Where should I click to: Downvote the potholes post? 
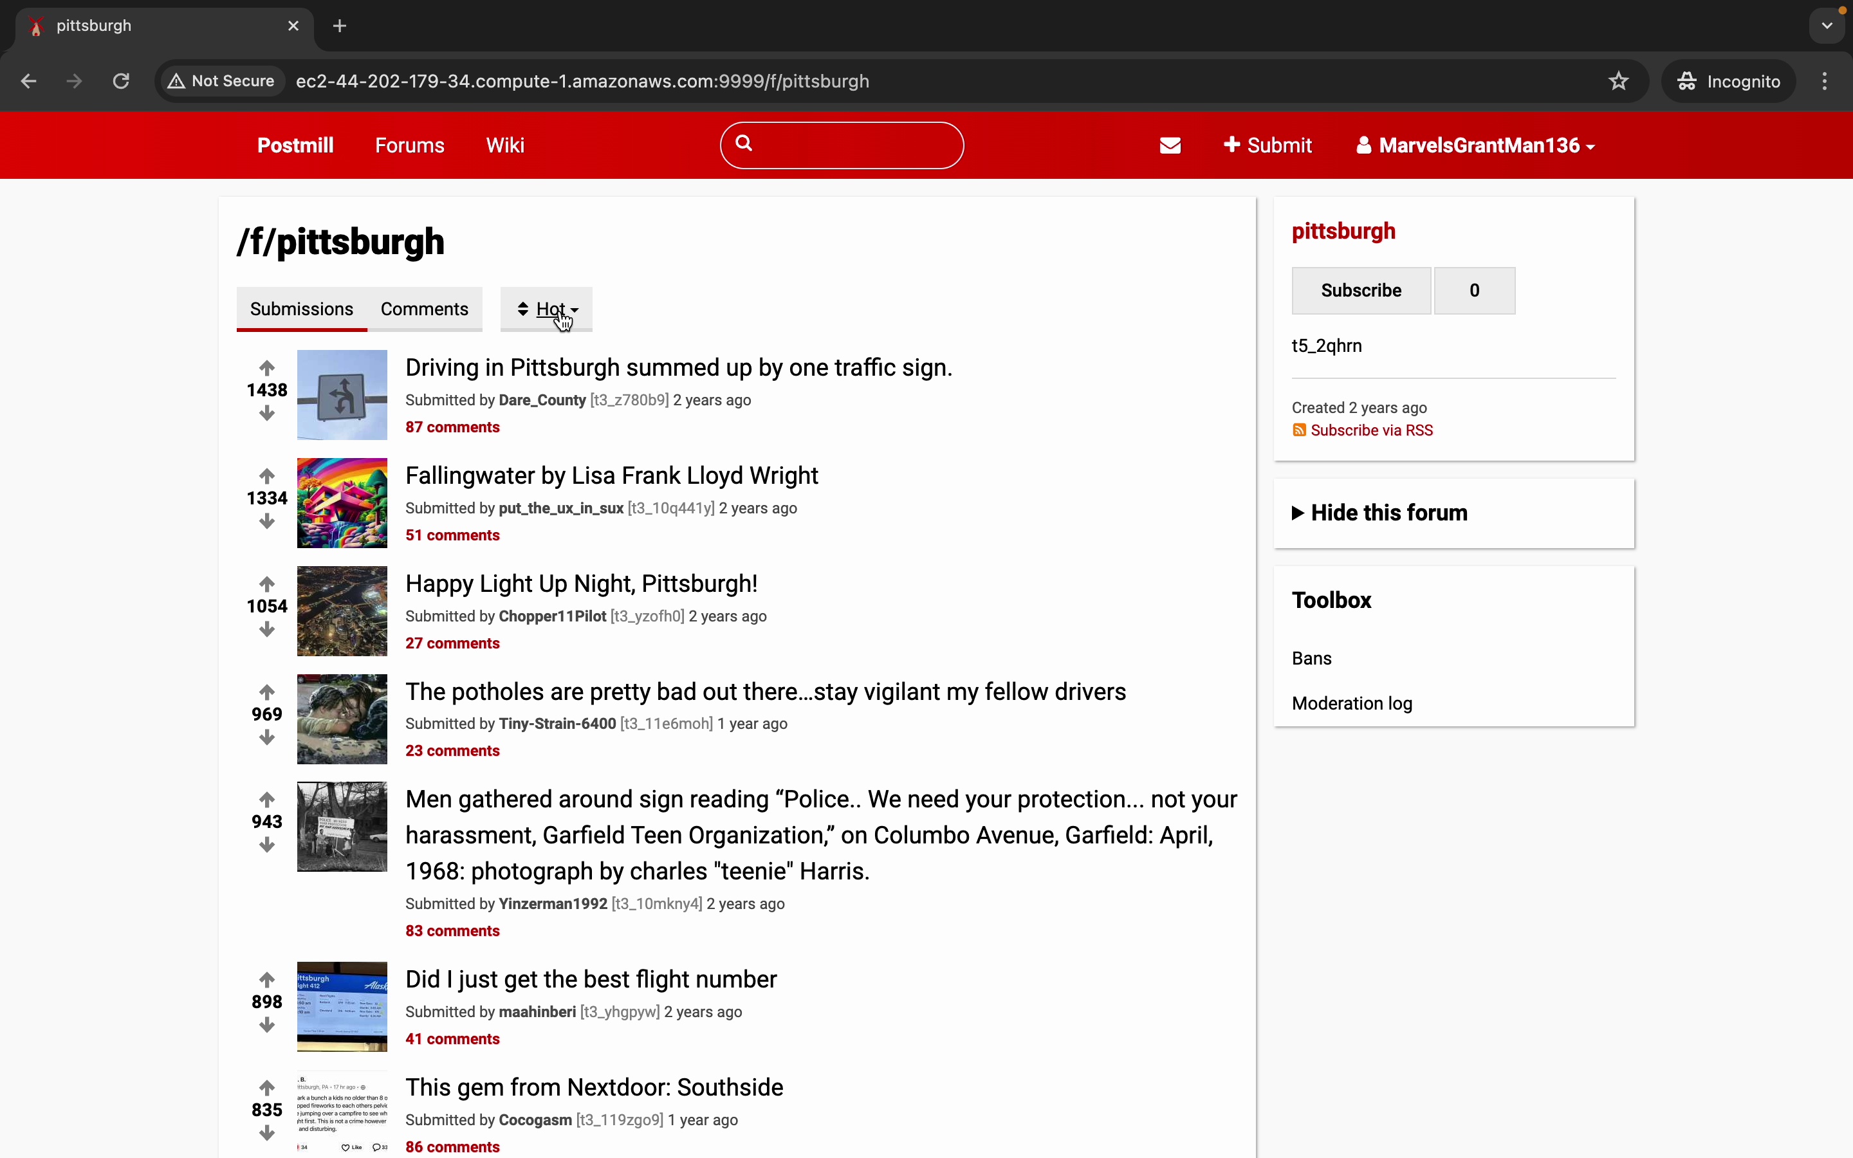click(x=266, y=739)
